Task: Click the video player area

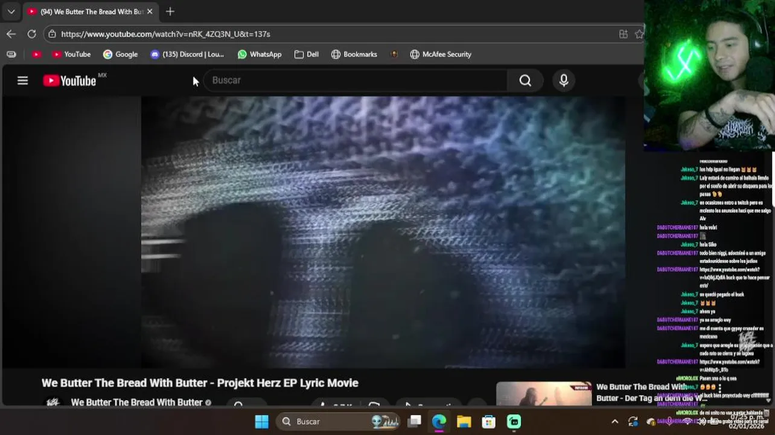Action: pos(383,233)
